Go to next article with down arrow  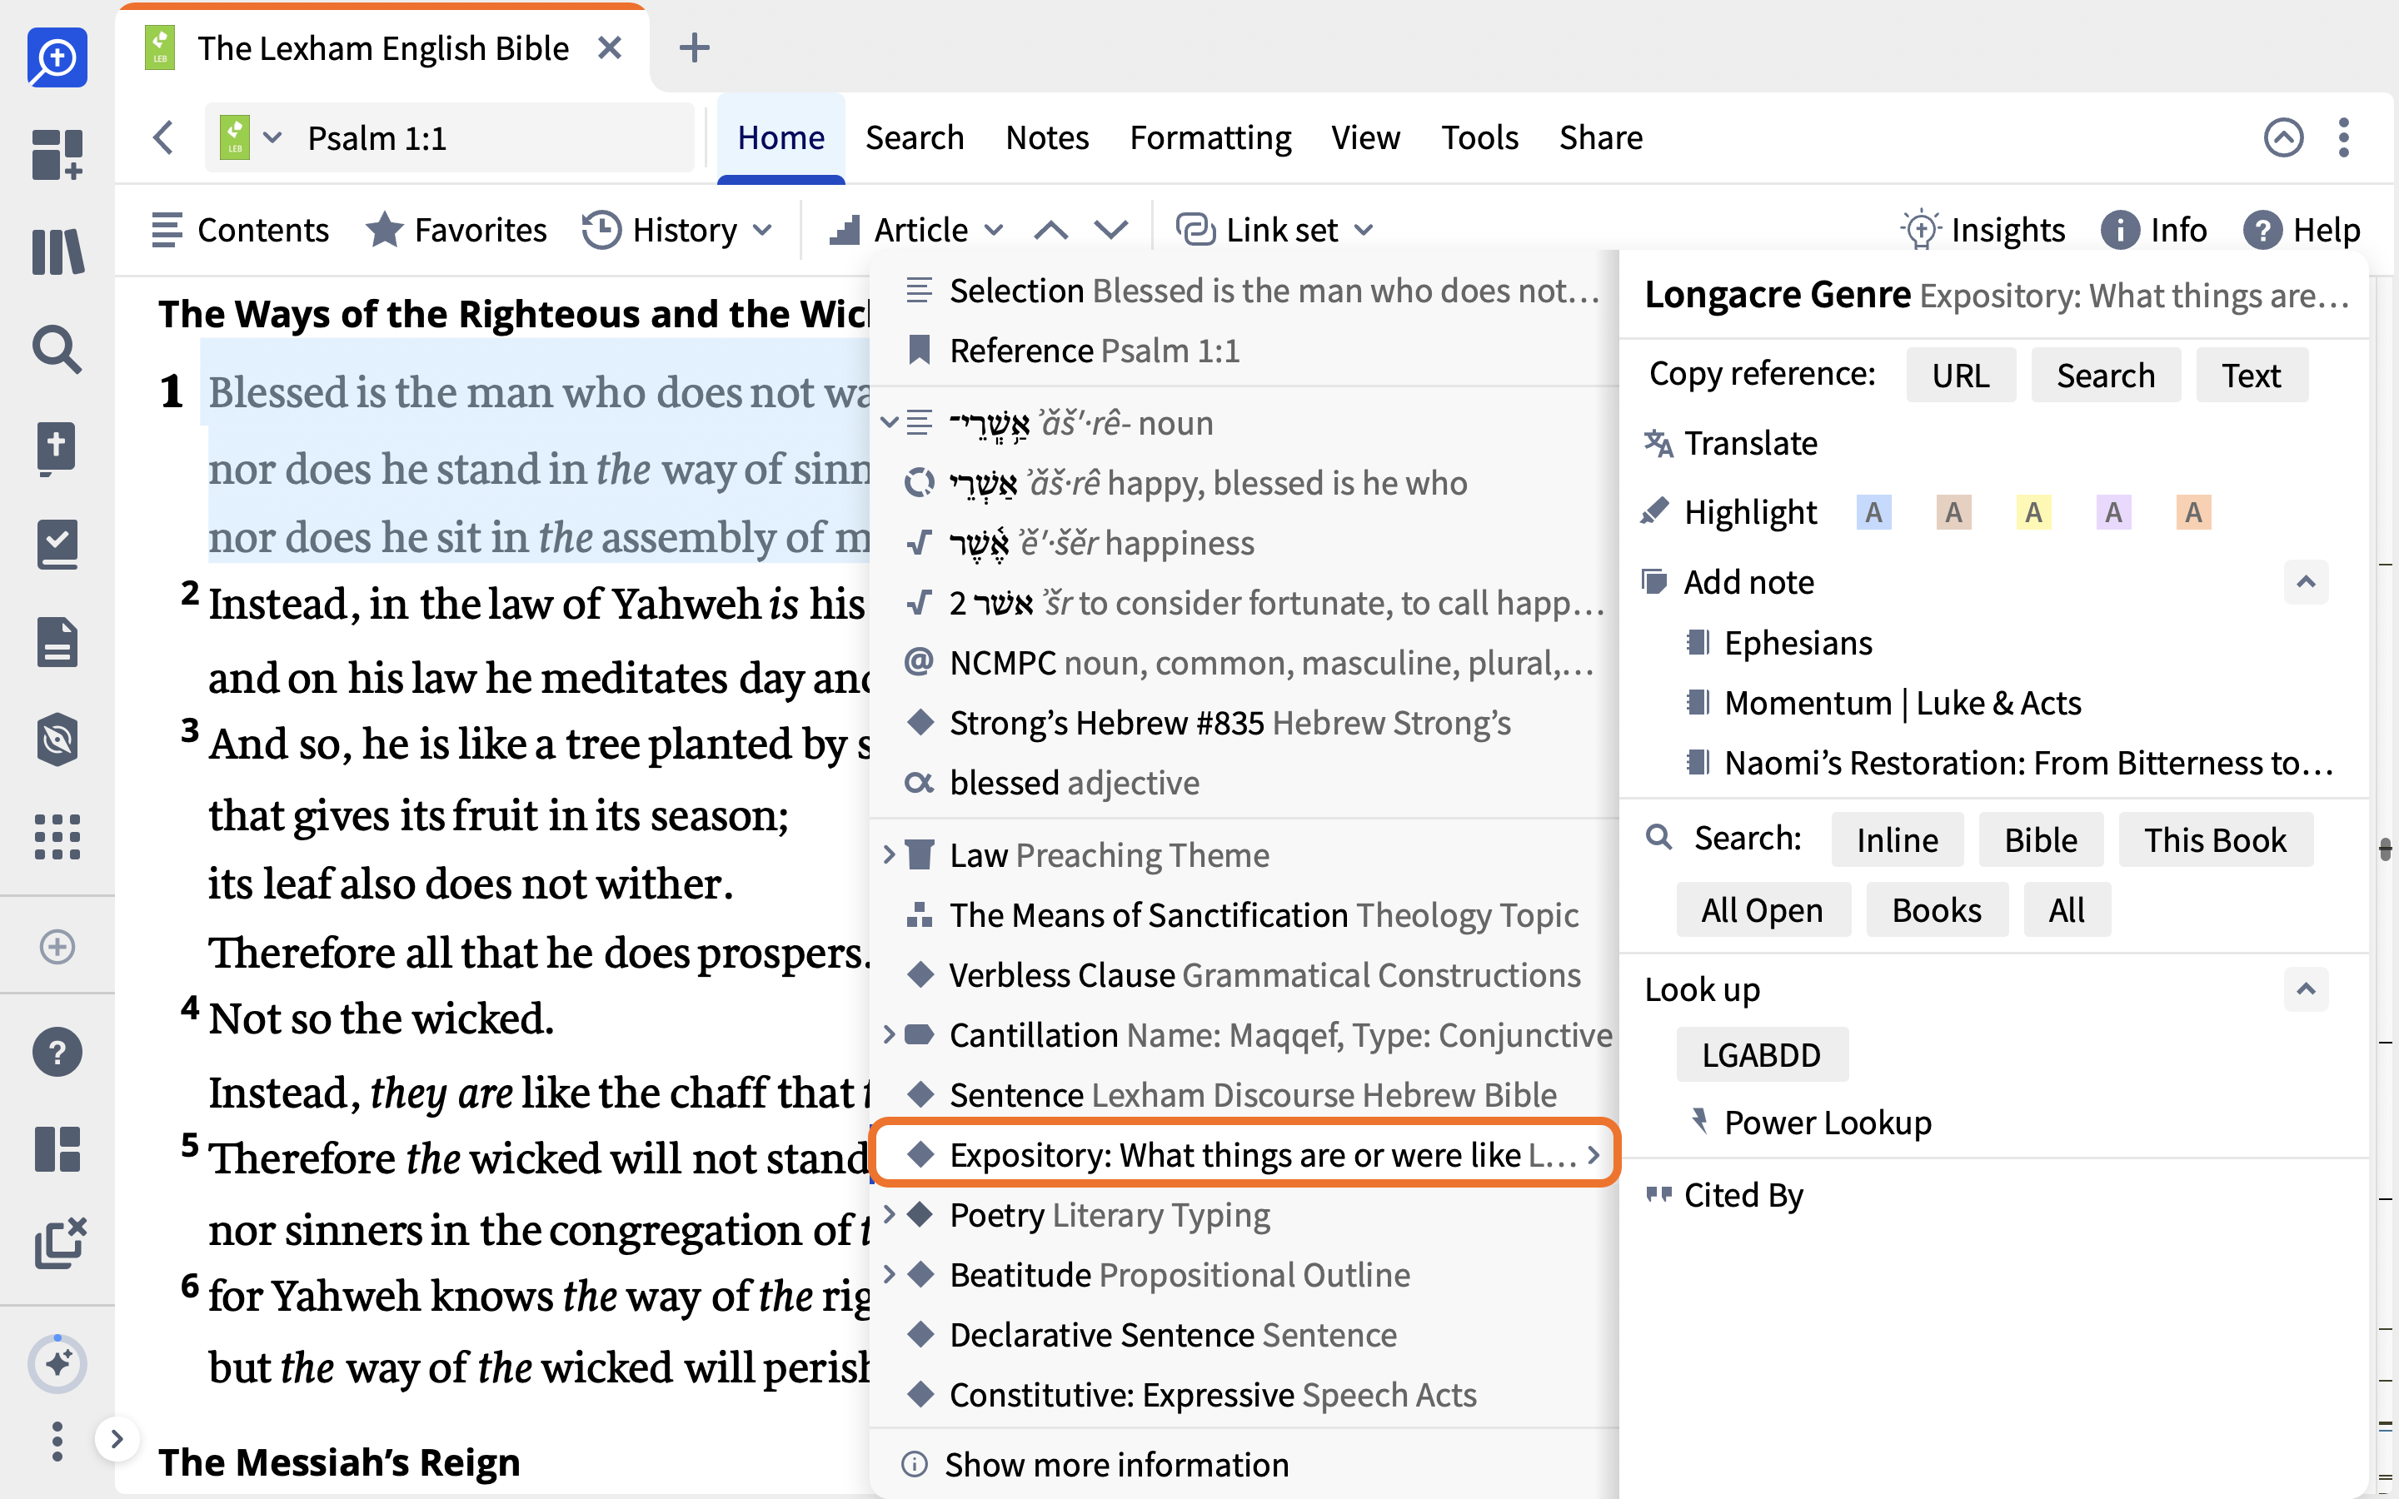pyautogui.click(x=1111, y=230)
